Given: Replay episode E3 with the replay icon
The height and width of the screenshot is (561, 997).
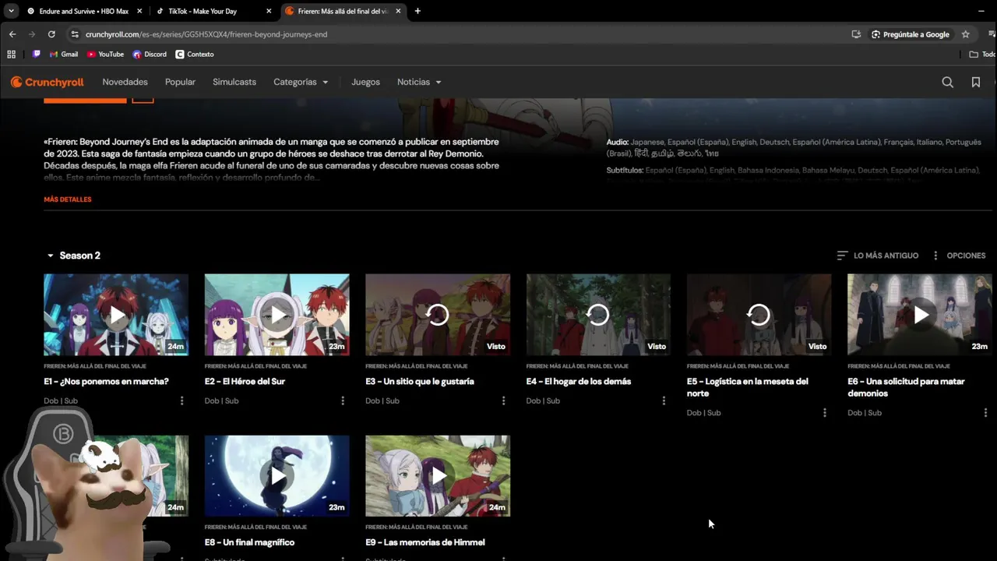Looking at the screenshot, I should click(438, 315).
